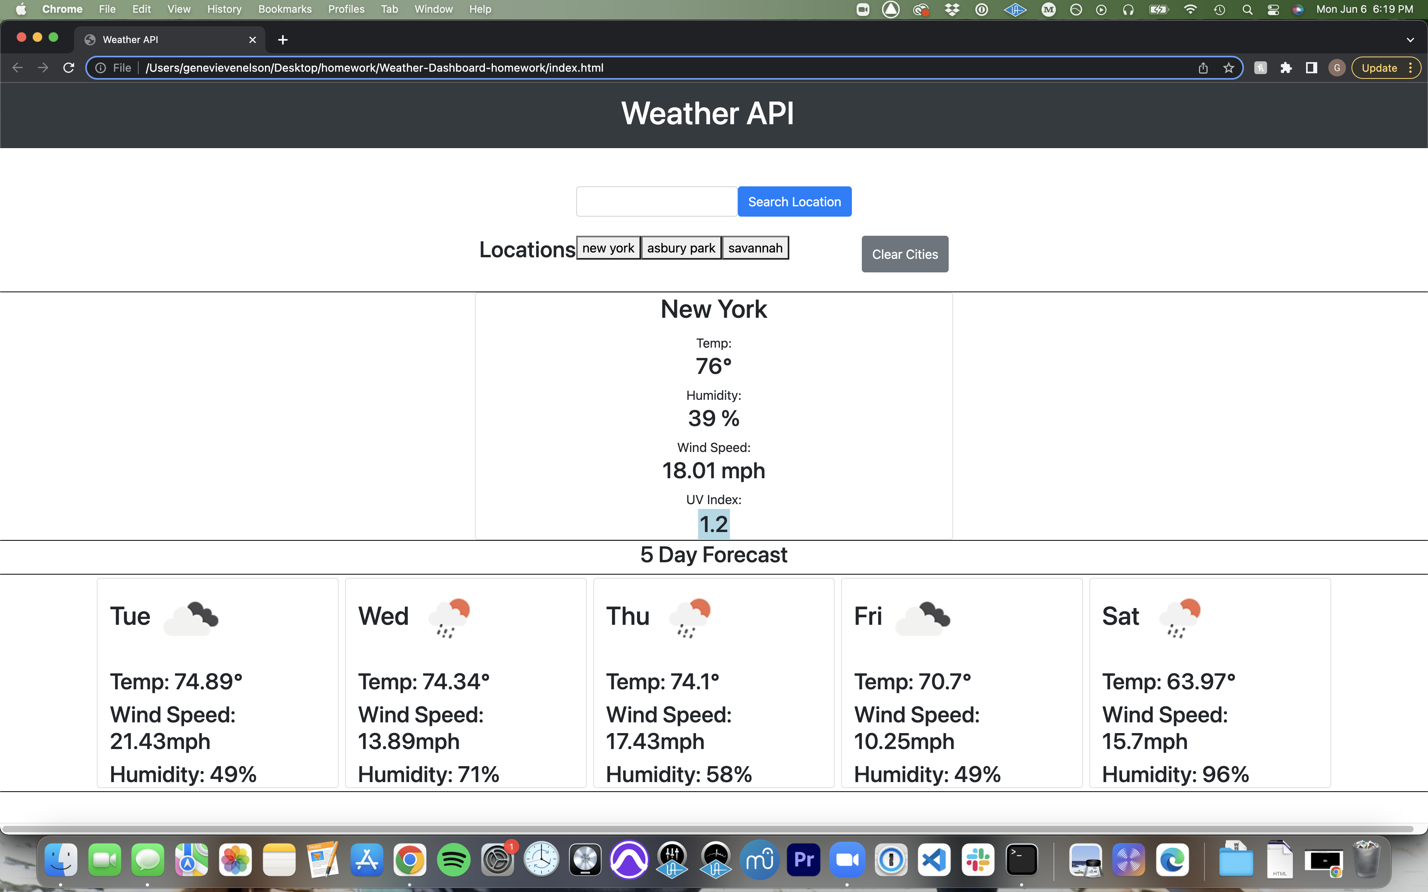Screen dimensions: 1428x892
Task: Launch Premiere Pro from the dock
Action: click(x=803, y=860)
